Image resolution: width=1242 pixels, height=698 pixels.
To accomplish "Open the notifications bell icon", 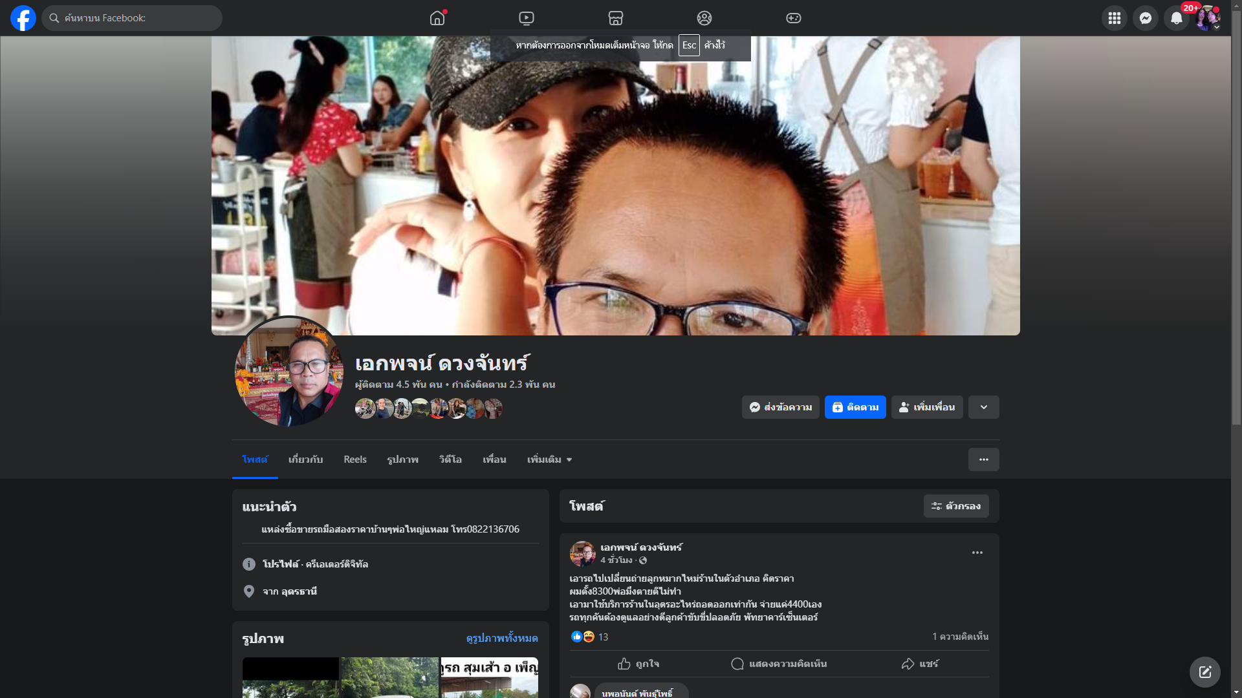I will (x=1176, y=18).
